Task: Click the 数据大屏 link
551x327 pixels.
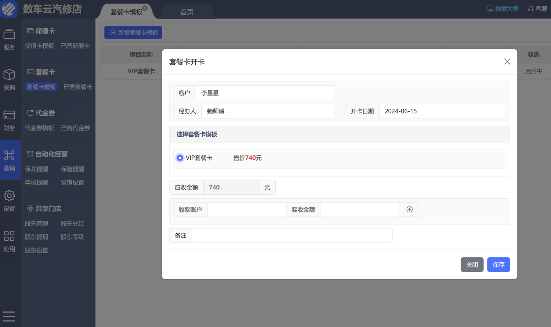Action: pos(503,9)
